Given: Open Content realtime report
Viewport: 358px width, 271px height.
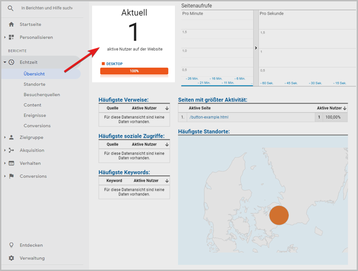Looking at the screenshot, I should pyautogui.click(x=32, y=105).
